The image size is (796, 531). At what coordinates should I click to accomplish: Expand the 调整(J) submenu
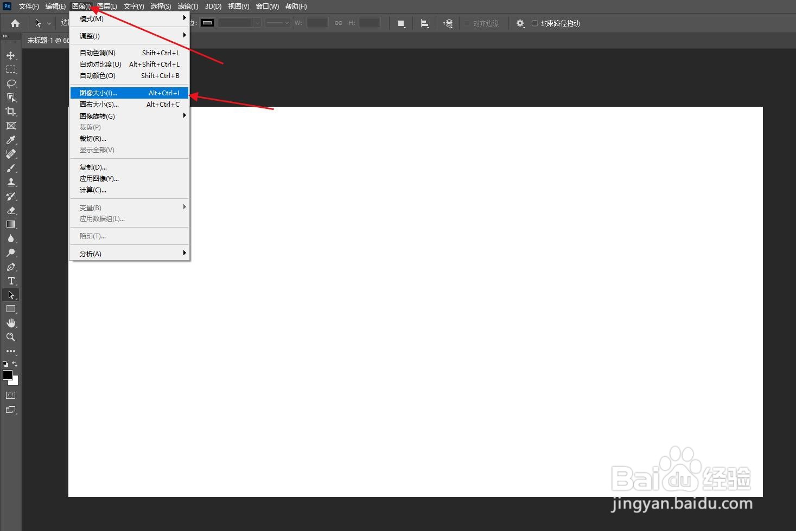click(x=130, y=36)
